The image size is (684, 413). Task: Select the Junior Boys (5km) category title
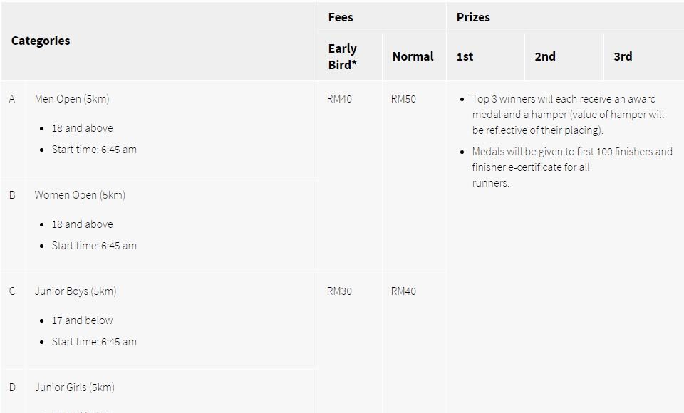tap(76, 291)
